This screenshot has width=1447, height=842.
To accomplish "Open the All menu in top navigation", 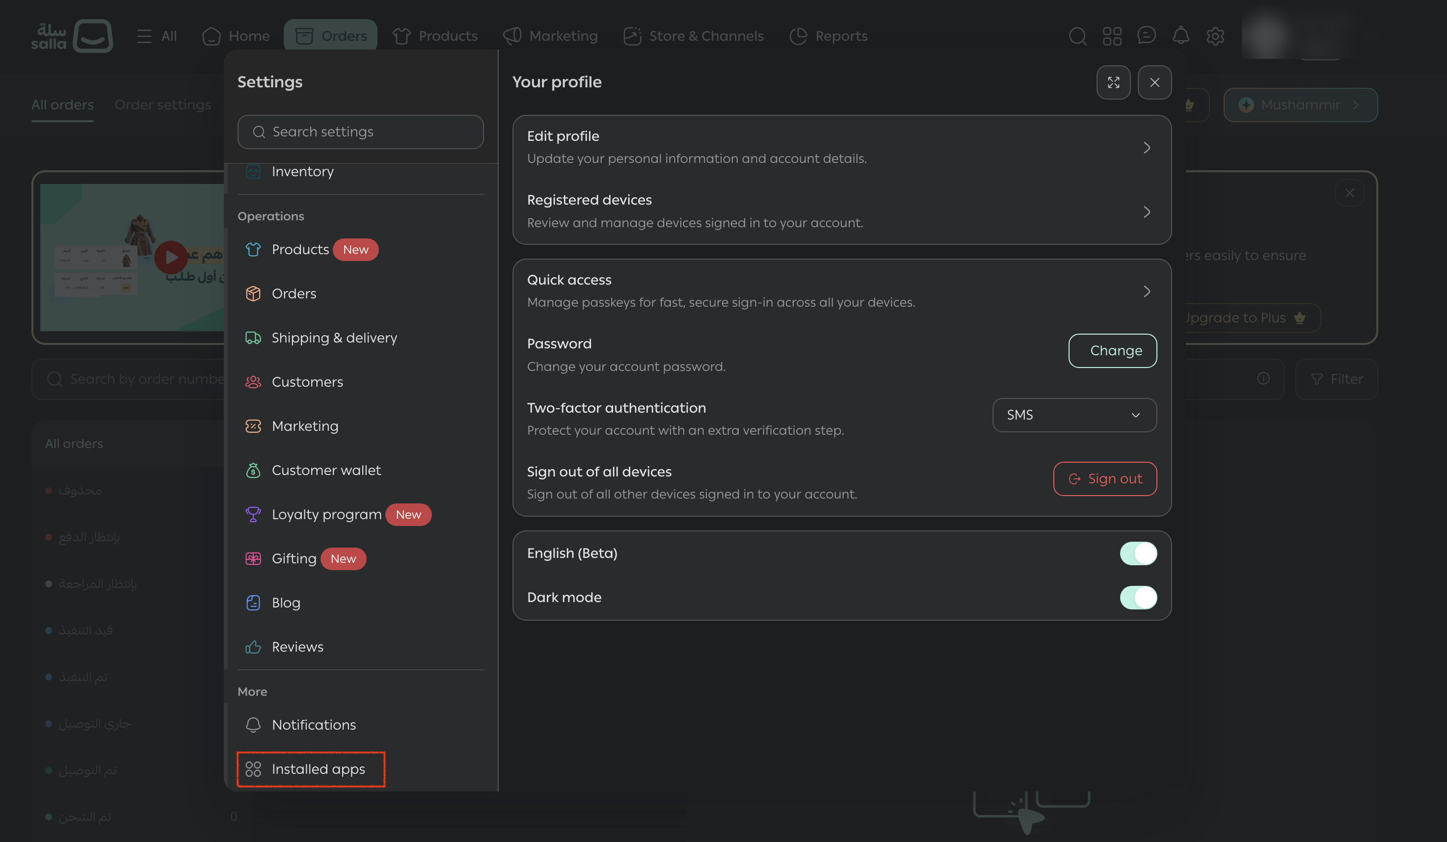I will (157, 36).
